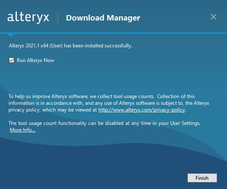Viewport: 227px width, 189px height.
Task: Click the 'tool usage count functionality' sentence
Action: coord(104,123)
